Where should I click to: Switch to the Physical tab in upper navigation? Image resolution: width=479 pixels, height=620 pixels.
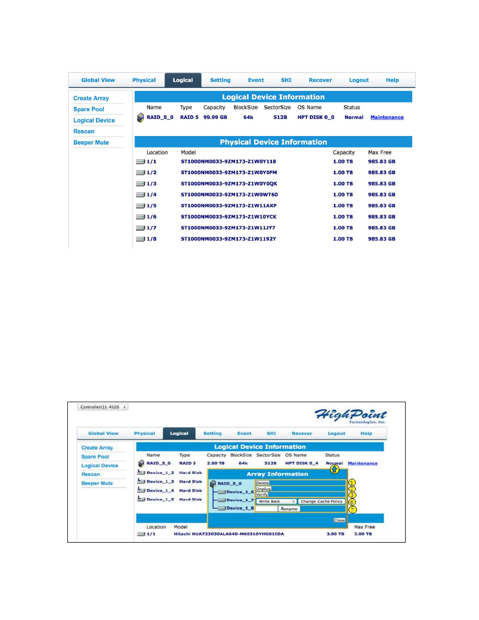point(144,80)
